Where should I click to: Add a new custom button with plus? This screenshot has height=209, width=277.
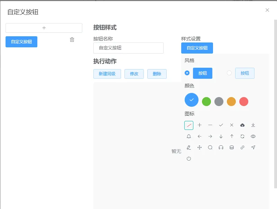[44, 28]
